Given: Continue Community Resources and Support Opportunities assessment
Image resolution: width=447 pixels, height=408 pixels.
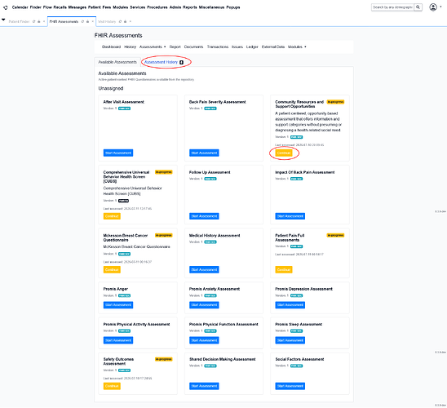Looking at the screenshot, I should (284, 153).
